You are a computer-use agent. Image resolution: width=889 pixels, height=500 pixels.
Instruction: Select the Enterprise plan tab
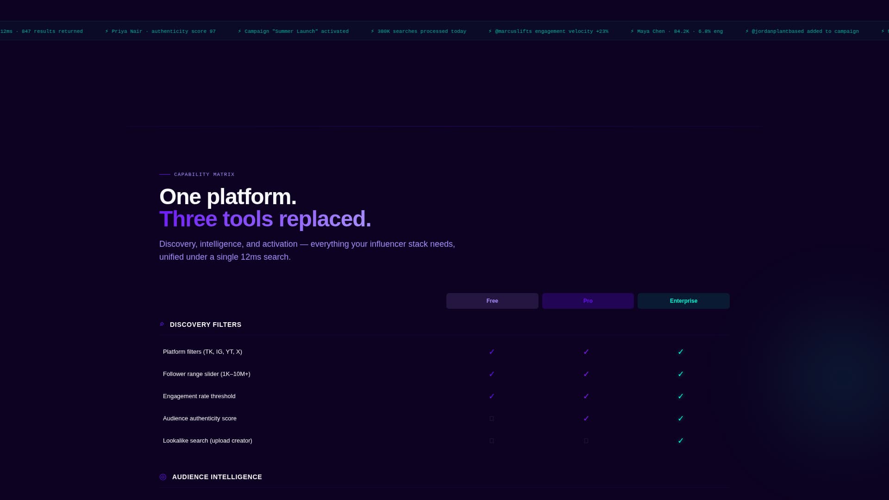click(683, 300)
